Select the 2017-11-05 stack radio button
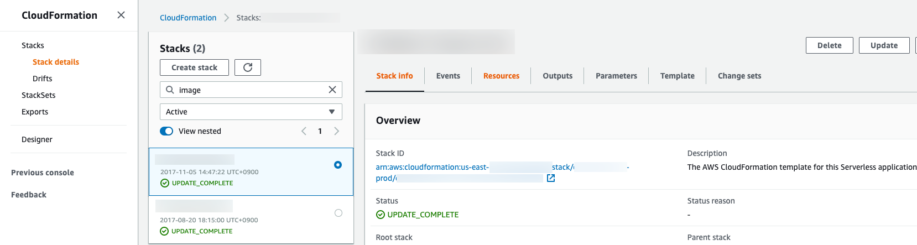 [x=338, y=165]
